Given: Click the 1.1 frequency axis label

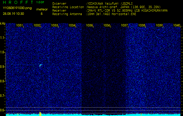Looking at the screenshot, I should coord(2,38).
